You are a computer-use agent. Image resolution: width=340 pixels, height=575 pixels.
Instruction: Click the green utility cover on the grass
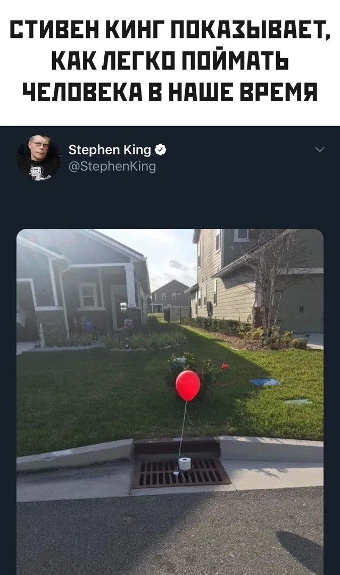click(x=297, y=401)
